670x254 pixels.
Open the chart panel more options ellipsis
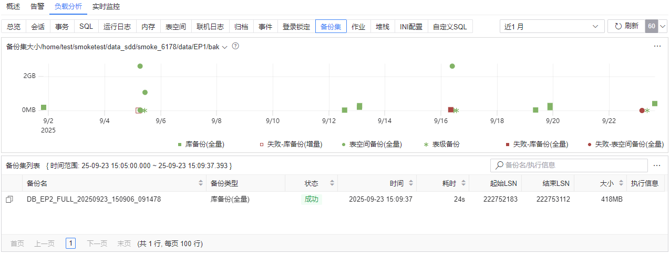tap(657, 46)
